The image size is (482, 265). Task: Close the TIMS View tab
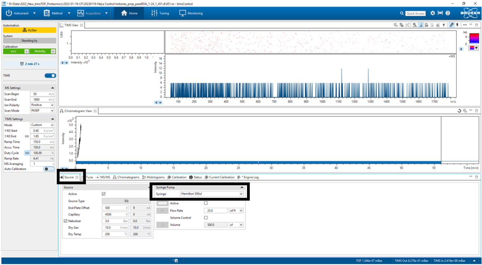[x=81, y=25]
